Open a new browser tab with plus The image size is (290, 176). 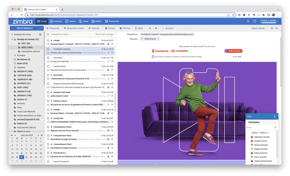point(62,9)
